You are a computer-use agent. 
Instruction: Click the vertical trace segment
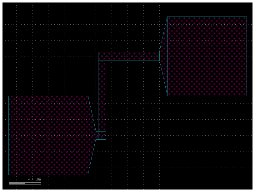[x=102, y=94]
